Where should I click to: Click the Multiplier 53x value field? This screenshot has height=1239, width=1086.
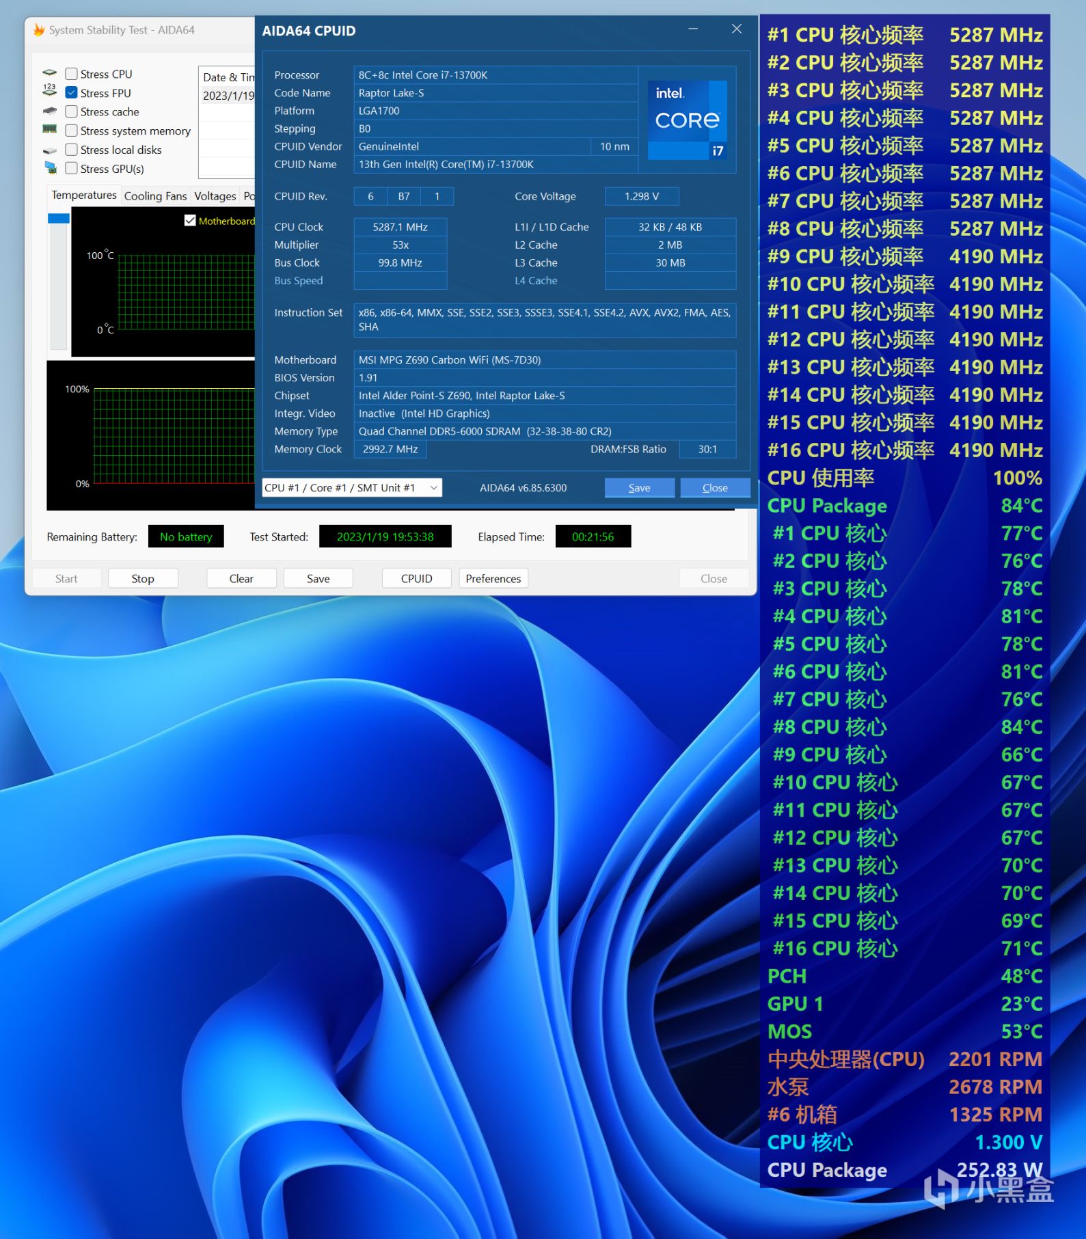point(401,245)
